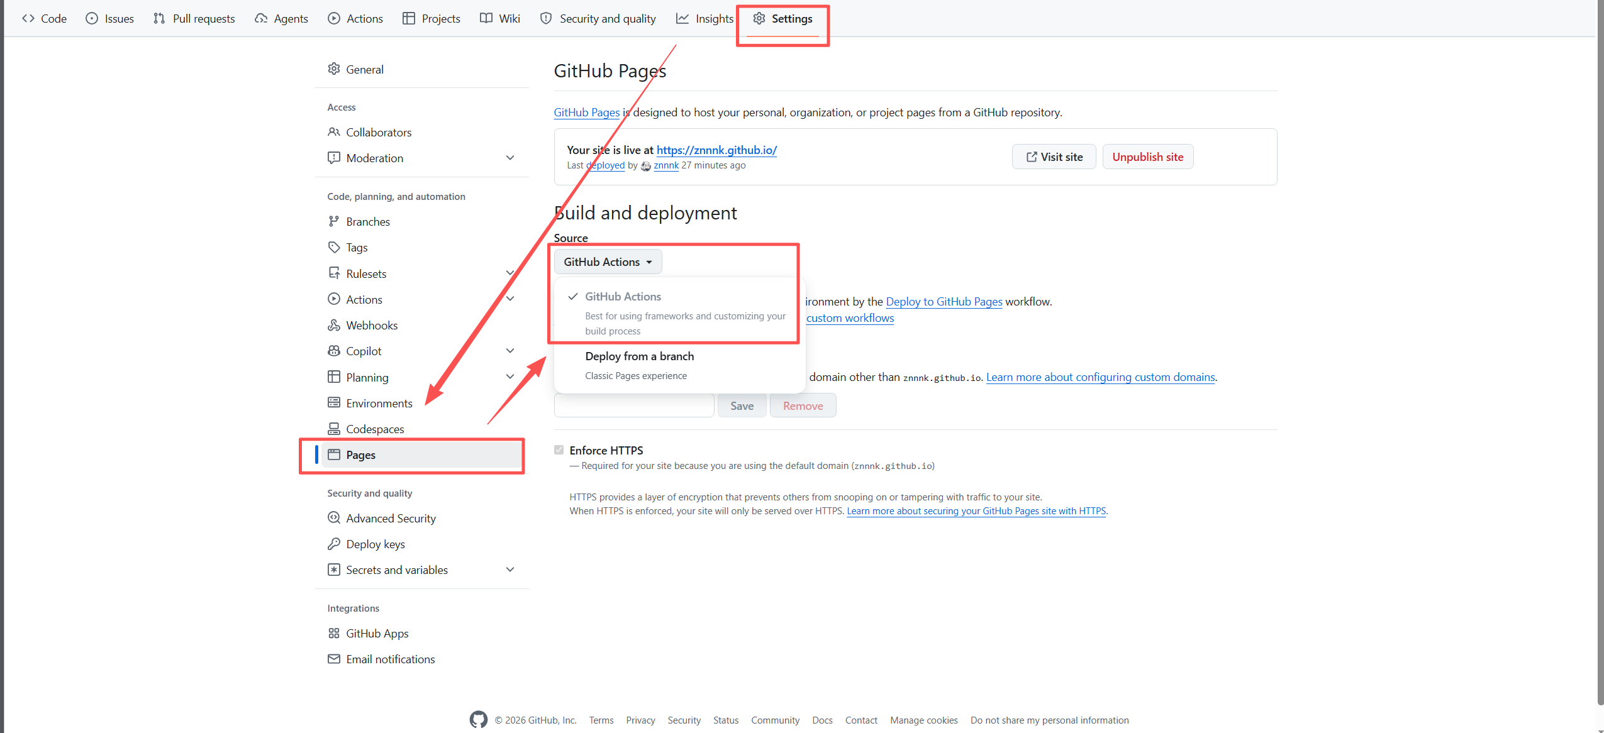The width and height of the screenshot is (1604, 733).
Task: Expand the sidebar Actions section chevron
Action: (x=510, y=299)
